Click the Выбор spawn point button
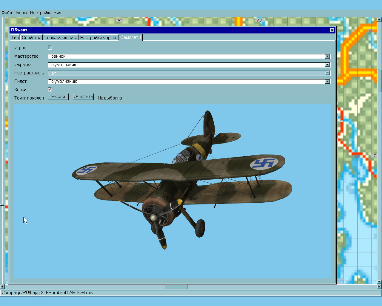The height and width of the screenshot is (306, 382). 58,97
